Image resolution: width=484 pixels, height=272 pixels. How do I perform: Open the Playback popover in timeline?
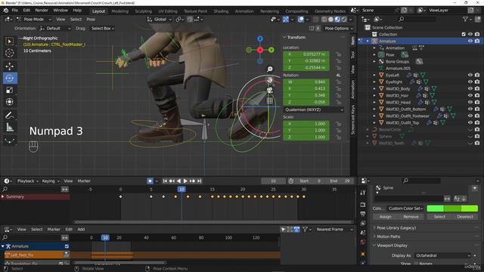pyautogui.click(x=28, y=181)
